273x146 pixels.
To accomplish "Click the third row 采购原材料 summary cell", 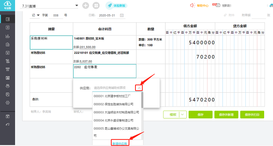I will 52,71.
